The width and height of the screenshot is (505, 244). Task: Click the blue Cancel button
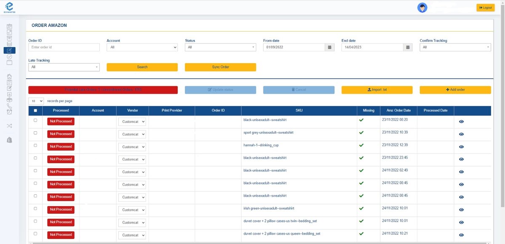299,90
